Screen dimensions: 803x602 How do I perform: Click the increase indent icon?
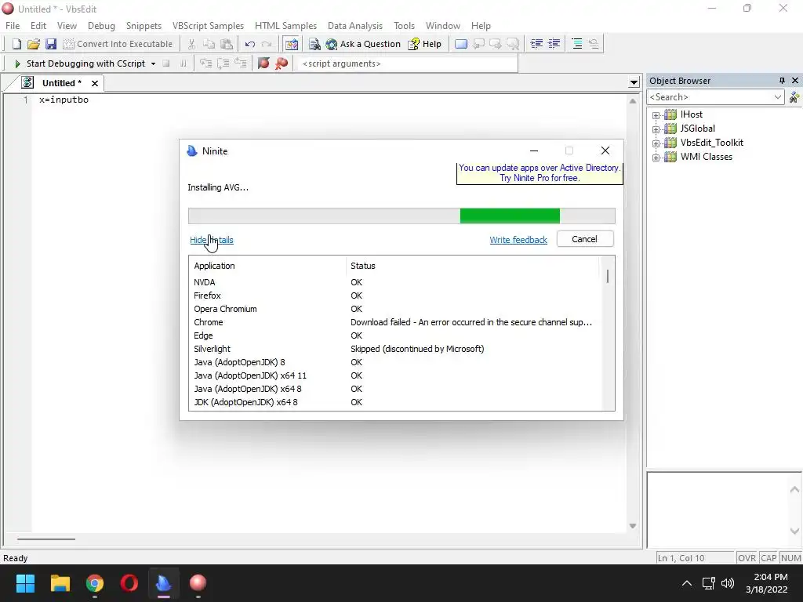554,44
